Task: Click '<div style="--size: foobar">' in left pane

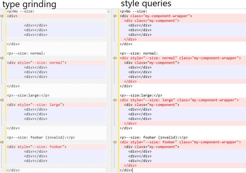Action: (x=37, y=147)
